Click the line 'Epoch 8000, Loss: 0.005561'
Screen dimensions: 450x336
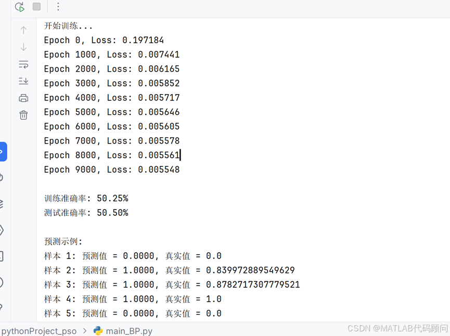[112, 155]
